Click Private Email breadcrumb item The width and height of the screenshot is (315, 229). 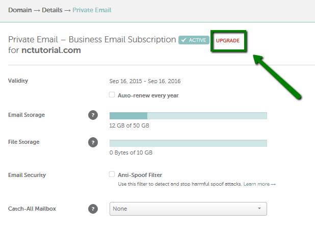pyautogui.click(x=92, y=10)
